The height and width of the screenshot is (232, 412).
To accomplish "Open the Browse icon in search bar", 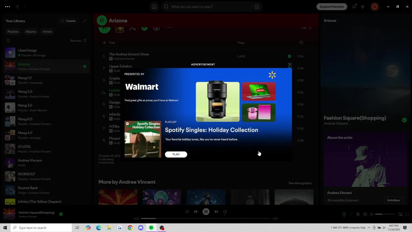I will (x=257, y=7).
